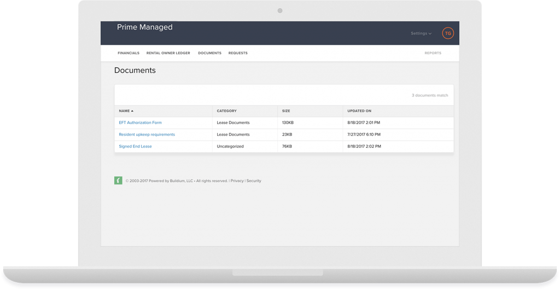The image size is (560, 290).
Task: Switch to the Requests tab
Action: tap(238, 53)
